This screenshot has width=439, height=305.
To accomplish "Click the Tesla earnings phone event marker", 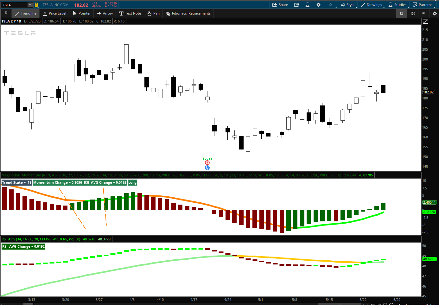I will [x=207, y=163].
